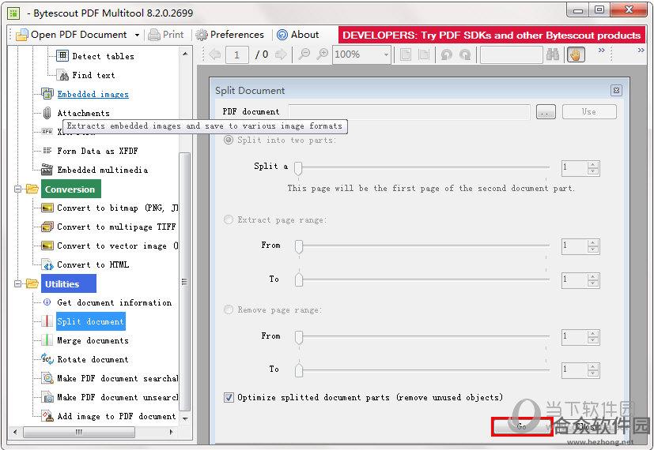Activate the hand pan tool

tap(576, 54)
